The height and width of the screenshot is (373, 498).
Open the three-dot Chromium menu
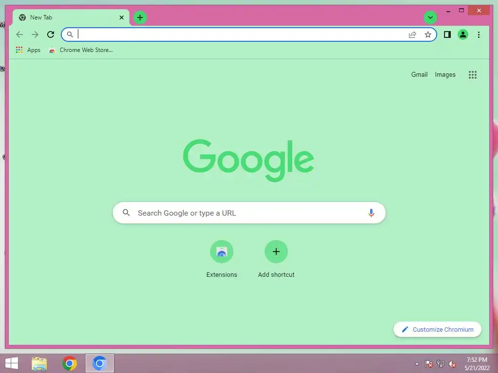(479, 34)
